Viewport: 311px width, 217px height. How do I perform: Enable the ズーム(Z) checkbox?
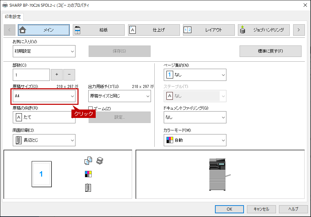(90, 108)
